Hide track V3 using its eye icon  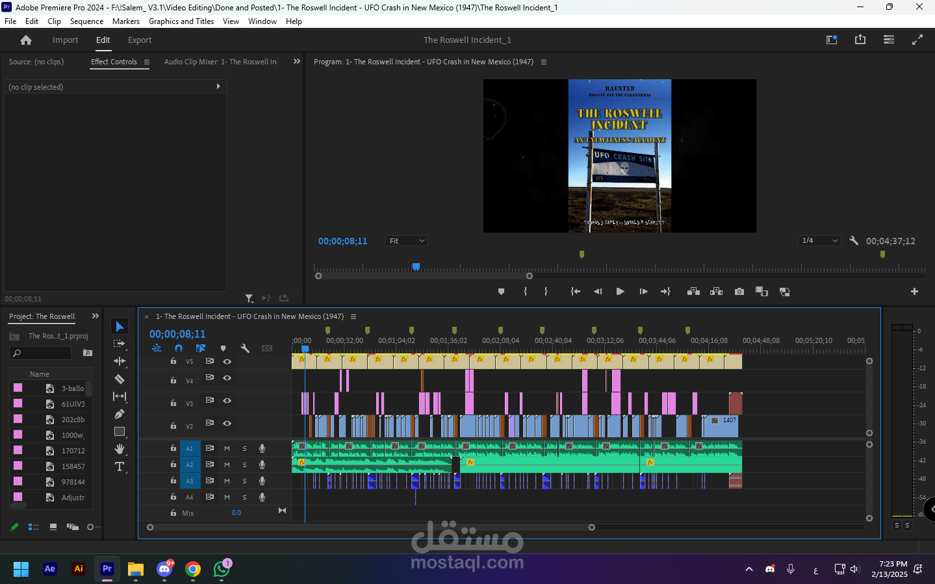pyautogui.click(x=227, y=401)
